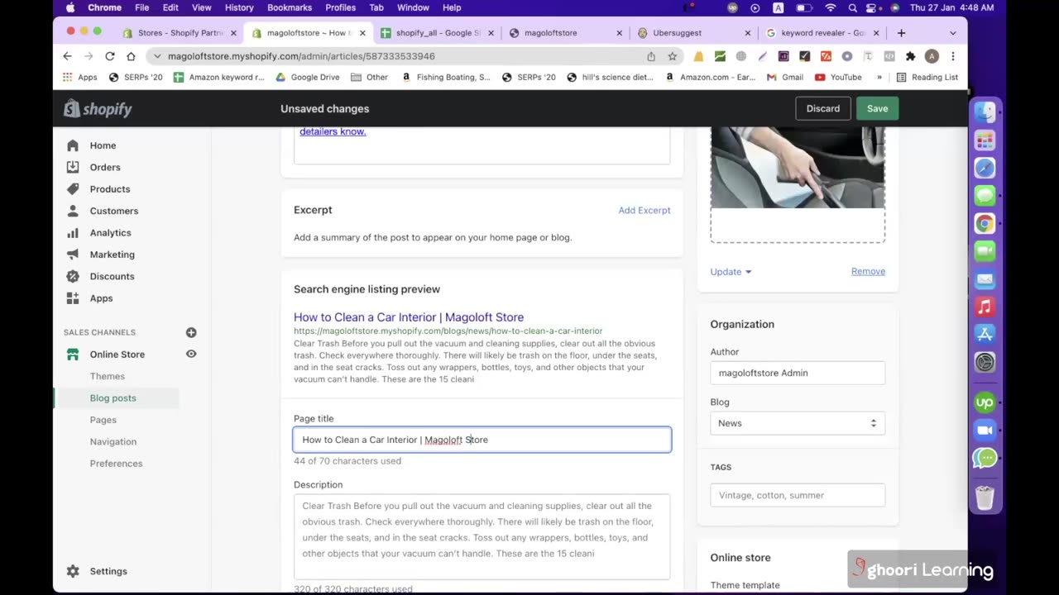Open Preferences in the sidebar
The height and width of the screenshot is (595, 1059).
click(116, 464)
